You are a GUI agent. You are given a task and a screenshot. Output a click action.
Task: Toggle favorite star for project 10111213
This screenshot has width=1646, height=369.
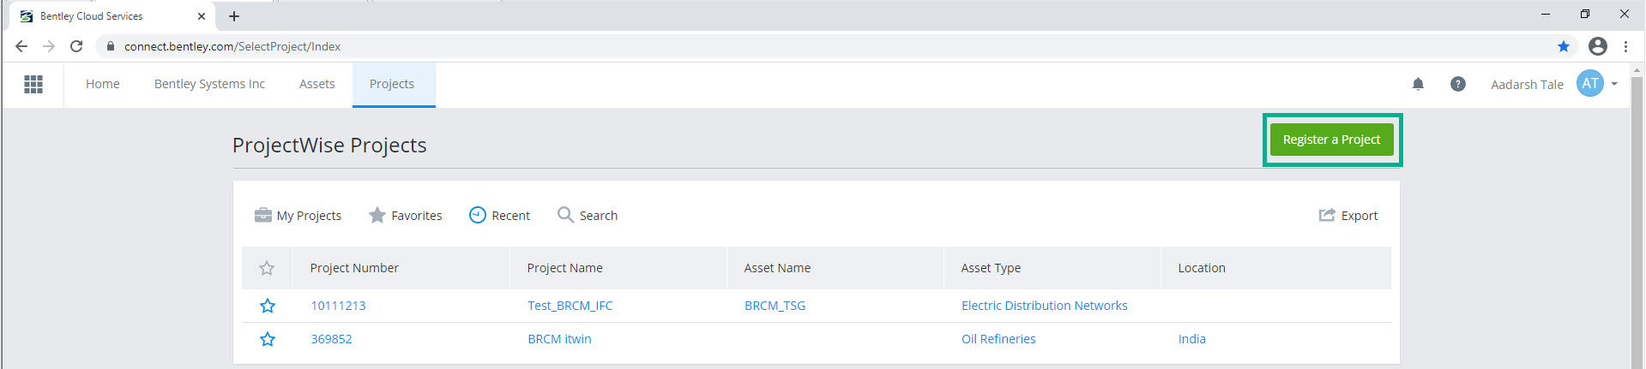[x=268, y=306]
